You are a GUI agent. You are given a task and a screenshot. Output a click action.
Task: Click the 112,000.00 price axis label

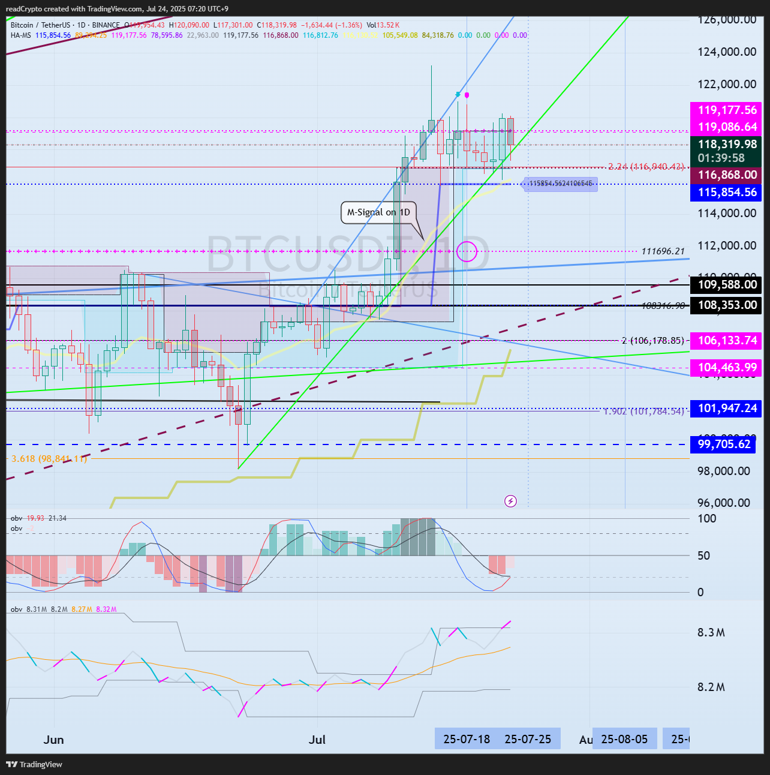(x=727, y=245)
